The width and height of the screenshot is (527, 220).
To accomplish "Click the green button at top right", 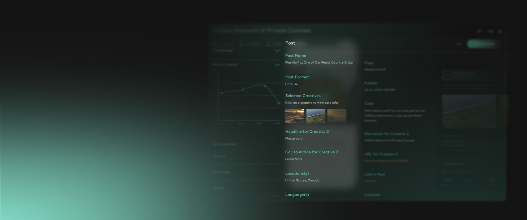I will pos(483,44).
